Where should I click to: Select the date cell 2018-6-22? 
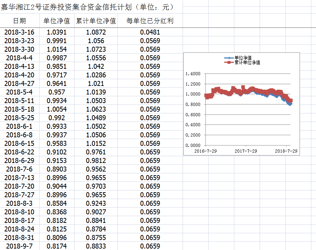pos(20,152)
